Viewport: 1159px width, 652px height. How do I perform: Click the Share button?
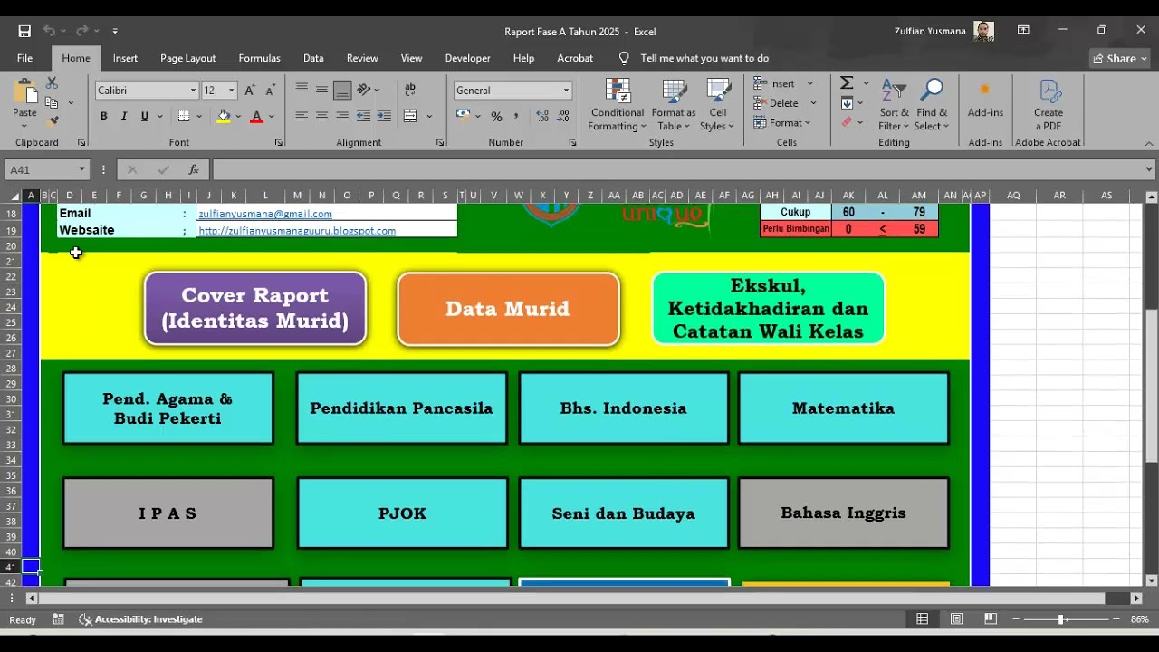tap(1120, 58)
